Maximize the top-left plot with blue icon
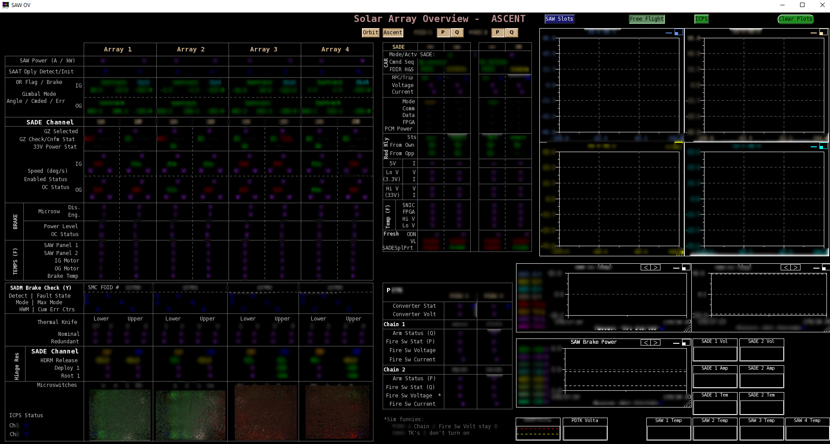The height and width of the screenshot is (444, 830). tap(679, 32)
